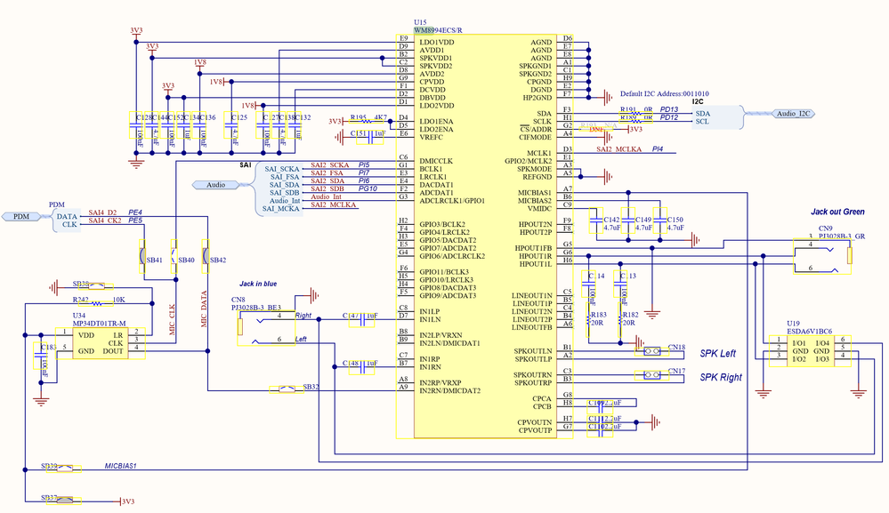Click capacitor C149 4.7uF
This screenshot has height=513, width=889.
click(x=627, y=220)
